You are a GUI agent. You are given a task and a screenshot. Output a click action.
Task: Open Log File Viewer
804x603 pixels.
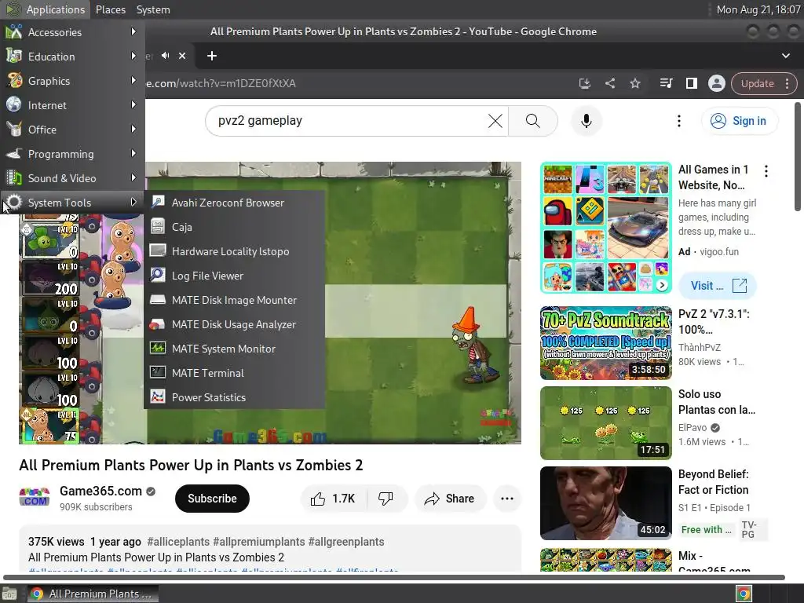click(235, 276)
